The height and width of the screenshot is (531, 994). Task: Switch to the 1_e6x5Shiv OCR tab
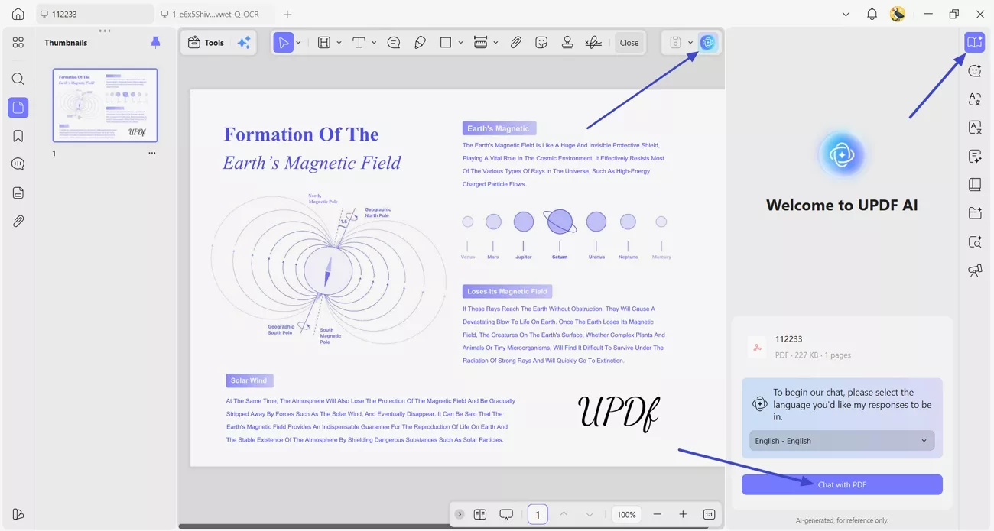[x=215, y=14]
